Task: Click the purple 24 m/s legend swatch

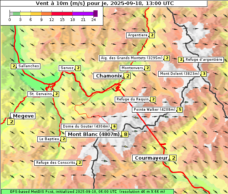Action: point(95,13)
